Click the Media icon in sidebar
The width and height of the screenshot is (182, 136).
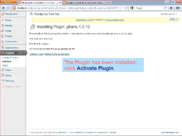(x=3, y=25)
